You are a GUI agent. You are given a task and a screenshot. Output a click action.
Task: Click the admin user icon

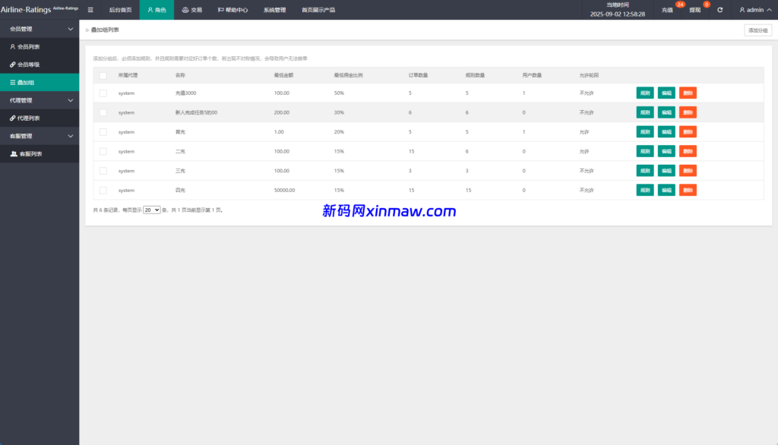(x=742, y=9)
